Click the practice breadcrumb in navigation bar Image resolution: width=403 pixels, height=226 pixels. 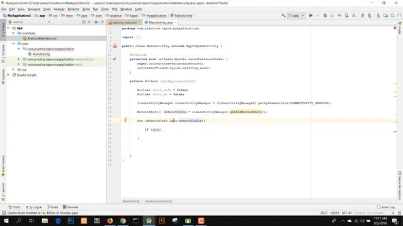click(113, 16)
